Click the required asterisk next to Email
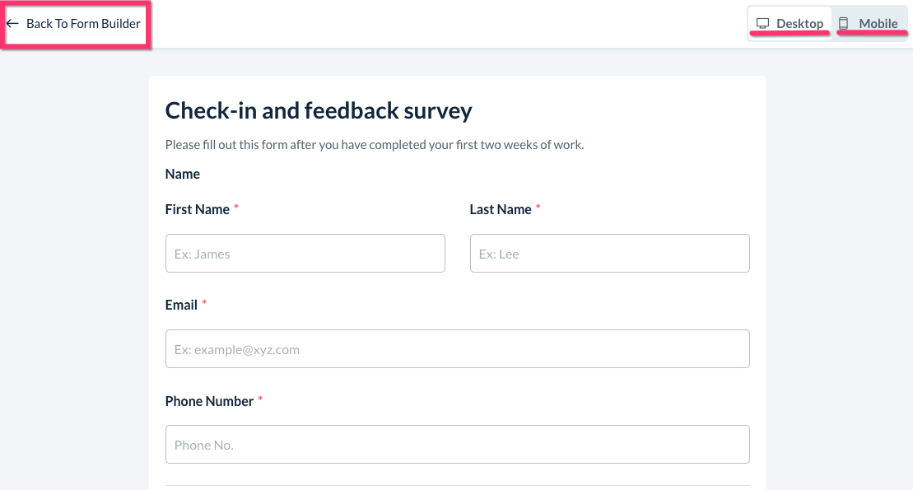This screenshot has height=490, width=913. coord(204,303)
